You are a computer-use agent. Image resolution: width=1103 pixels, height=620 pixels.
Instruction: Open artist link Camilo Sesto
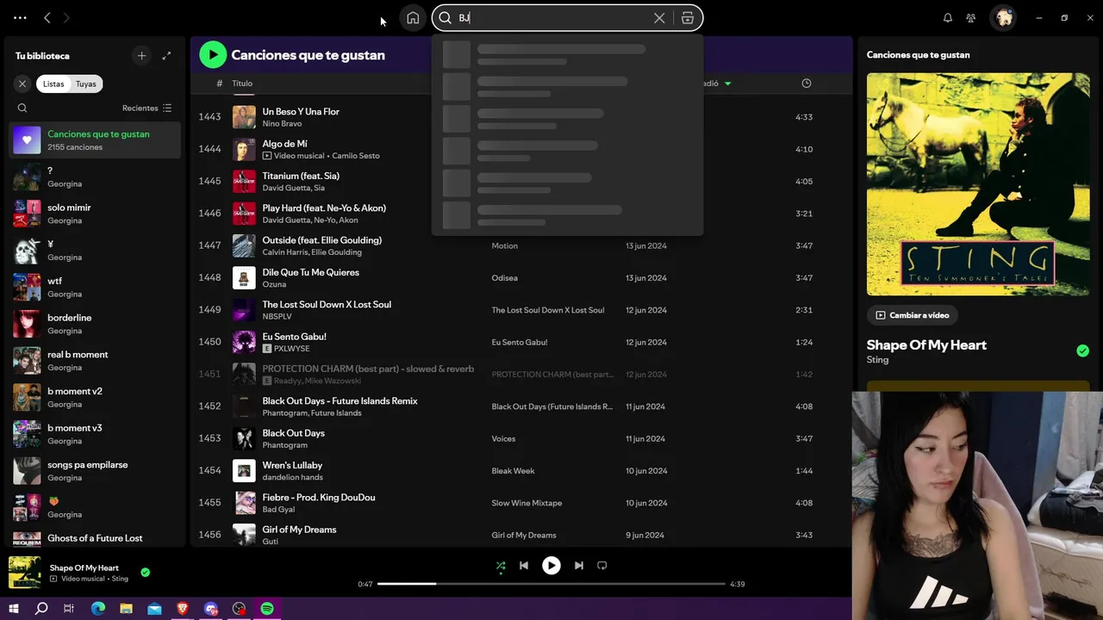pyautogui.click(x=356, y=156)
